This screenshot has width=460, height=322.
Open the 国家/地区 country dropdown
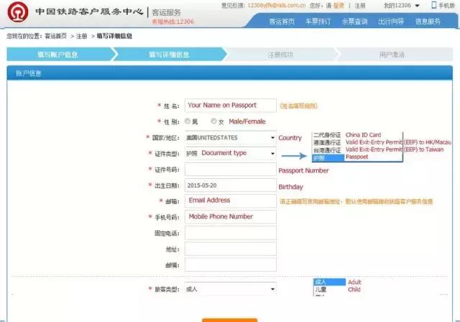[231, 137]
